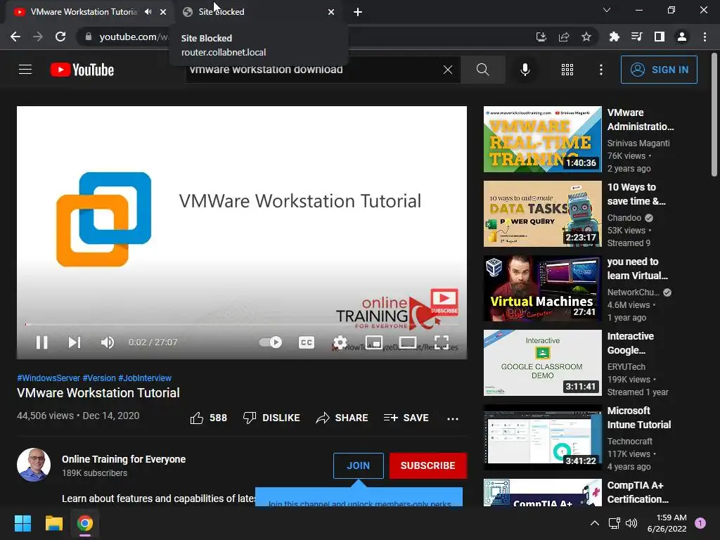Open tab search chevron

point(607,10)
